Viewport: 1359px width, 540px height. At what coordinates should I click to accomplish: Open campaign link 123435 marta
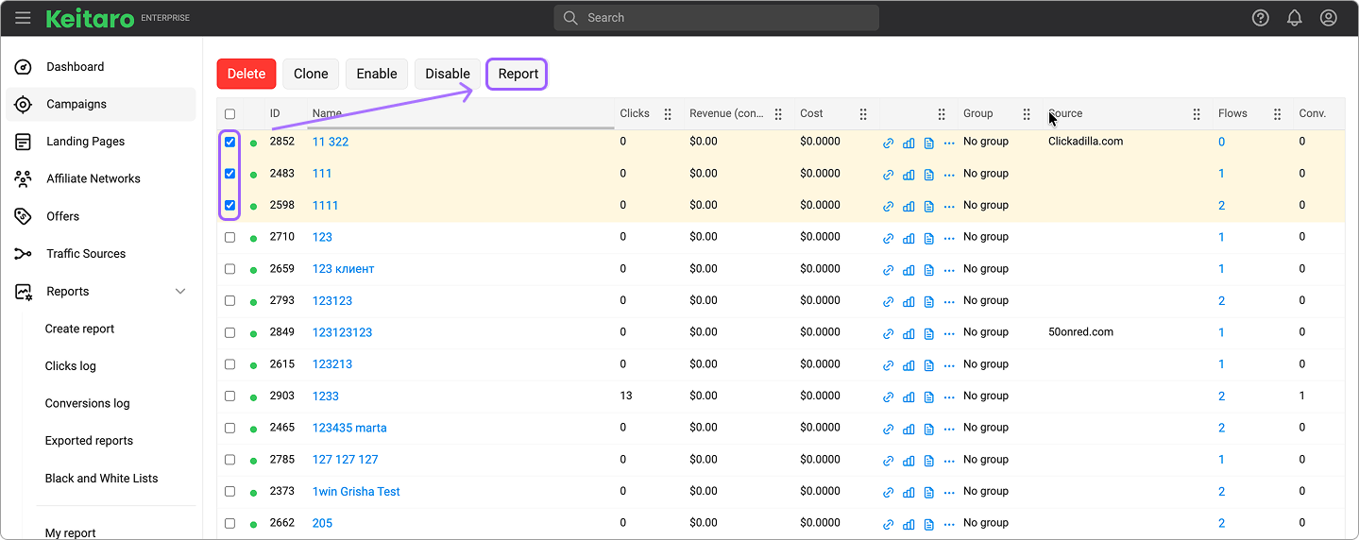349,428
